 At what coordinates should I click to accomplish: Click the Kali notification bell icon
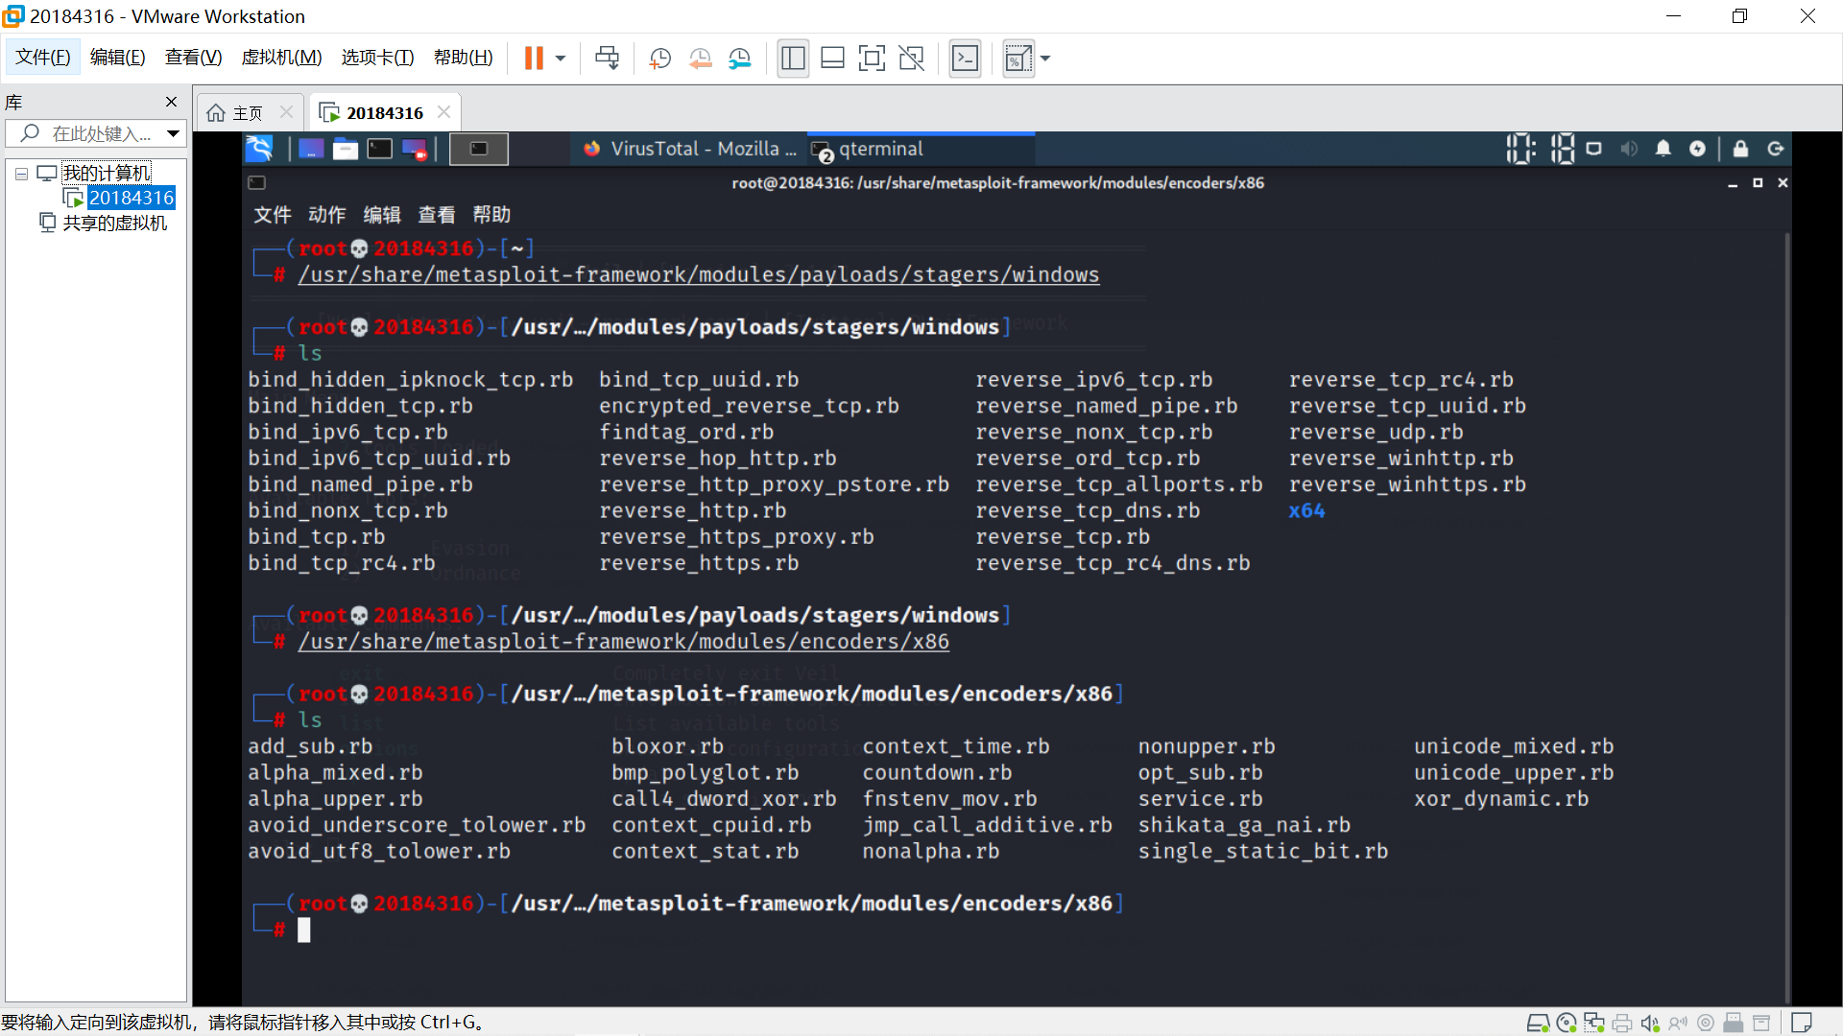tap(1663, 149)
